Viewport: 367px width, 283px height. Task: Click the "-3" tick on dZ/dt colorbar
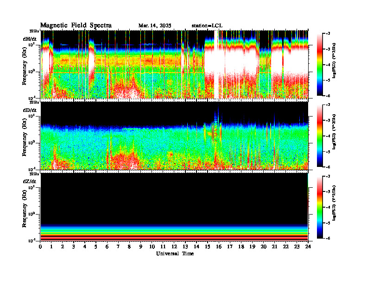point(329,191)
